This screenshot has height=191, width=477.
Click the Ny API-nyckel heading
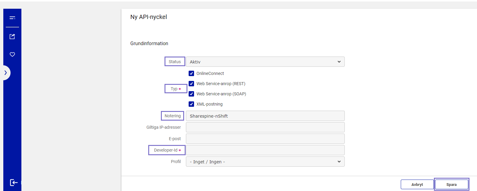(149, 17)
